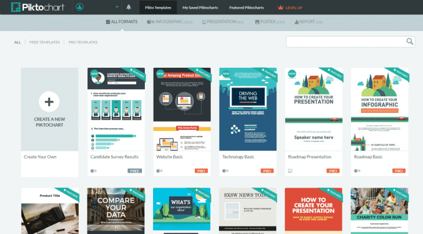Filter templates by Poster format
The height and width of the screenshot is (234, 423).
pos(269,22)
